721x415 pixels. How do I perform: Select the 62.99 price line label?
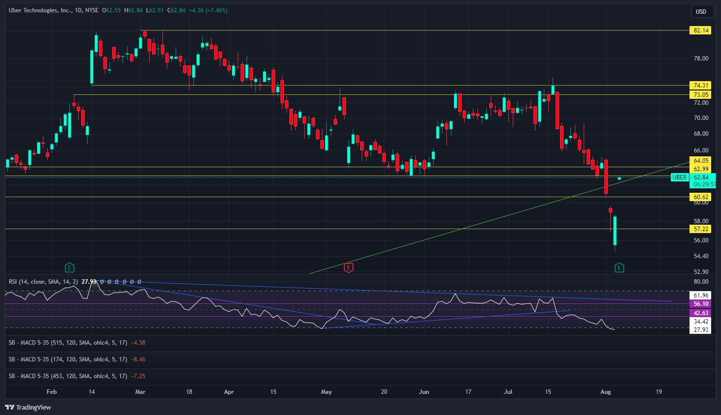(701, 169)
